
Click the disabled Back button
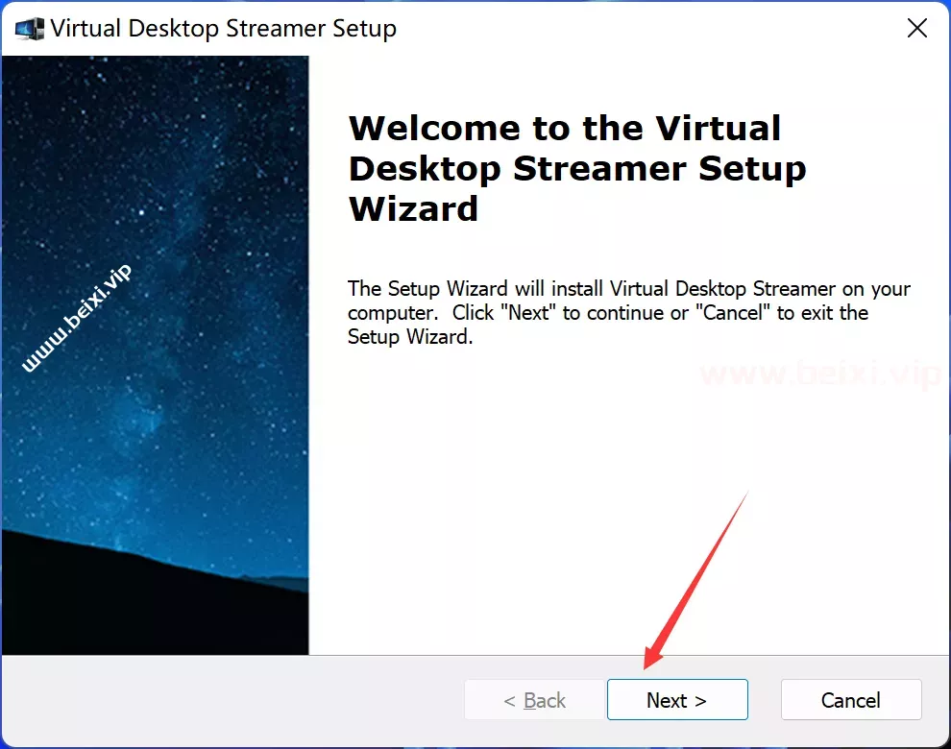pos(535,700)
